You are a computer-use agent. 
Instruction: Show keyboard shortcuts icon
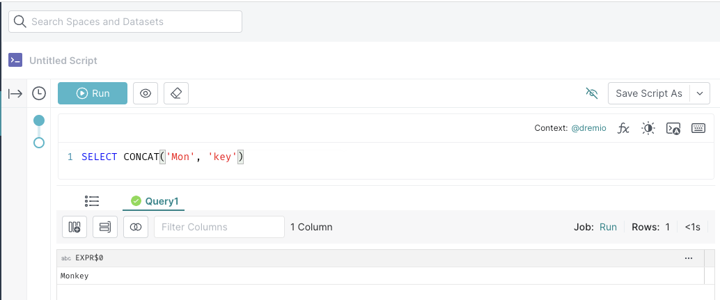698,129
